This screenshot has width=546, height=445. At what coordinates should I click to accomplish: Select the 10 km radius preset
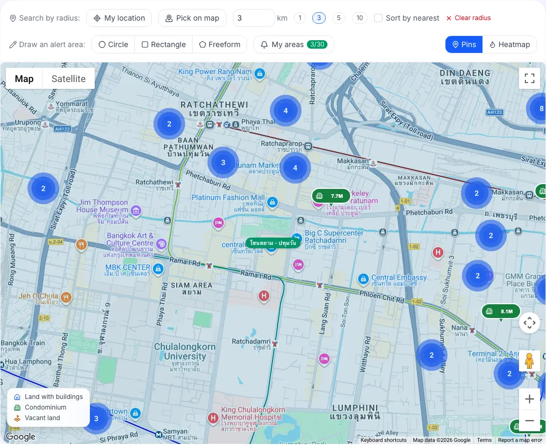click(360, 18)
